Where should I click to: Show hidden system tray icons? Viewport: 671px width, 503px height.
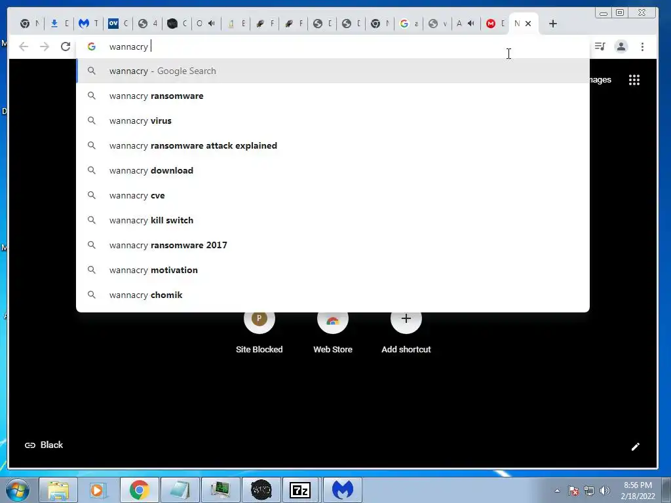pyautogui.click(x=557, y=491)
